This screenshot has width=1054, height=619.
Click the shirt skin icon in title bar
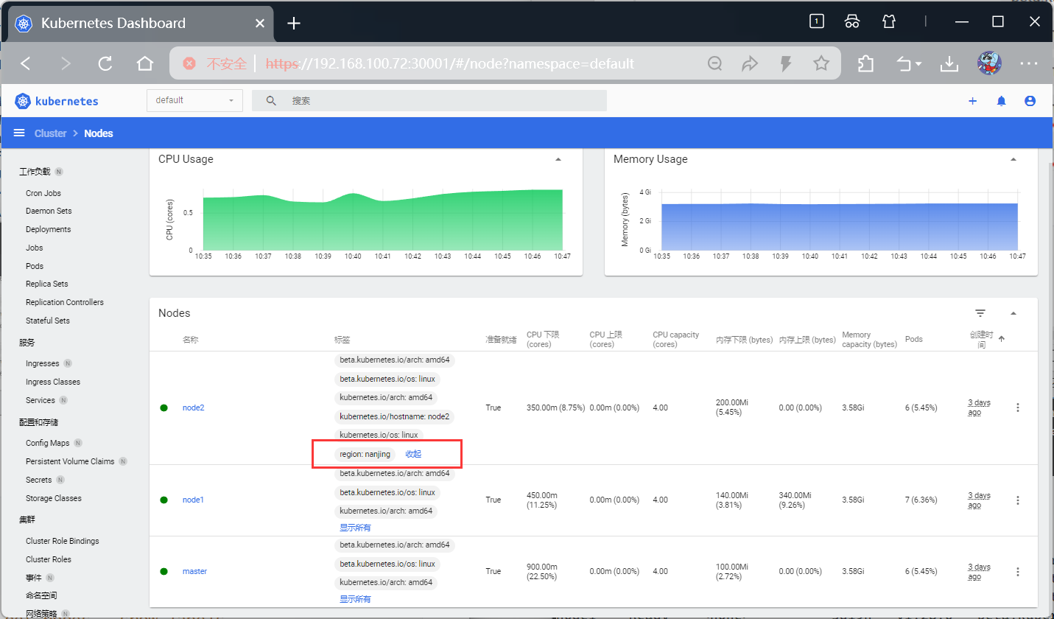tap(889, 21)
